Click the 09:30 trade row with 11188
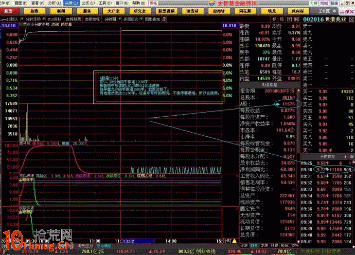This screenshot has width=355, height=255. [327, 170]
